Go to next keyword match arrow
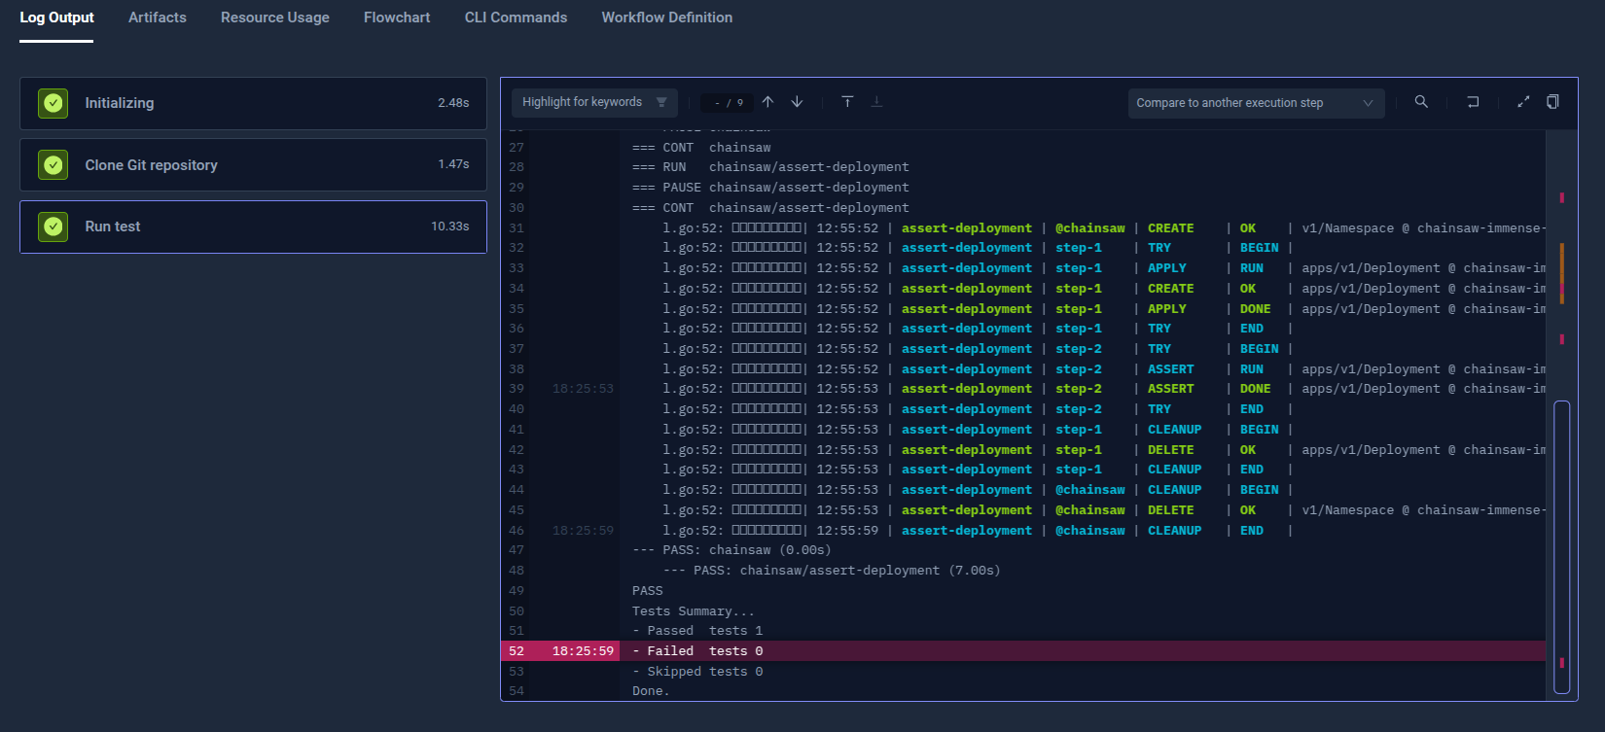 pyautogui.click(x=797, y=102)
